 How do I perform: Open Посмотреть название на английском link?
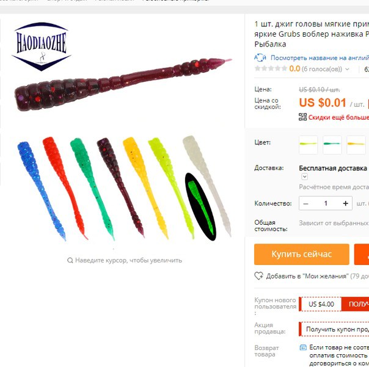(320, 57)
